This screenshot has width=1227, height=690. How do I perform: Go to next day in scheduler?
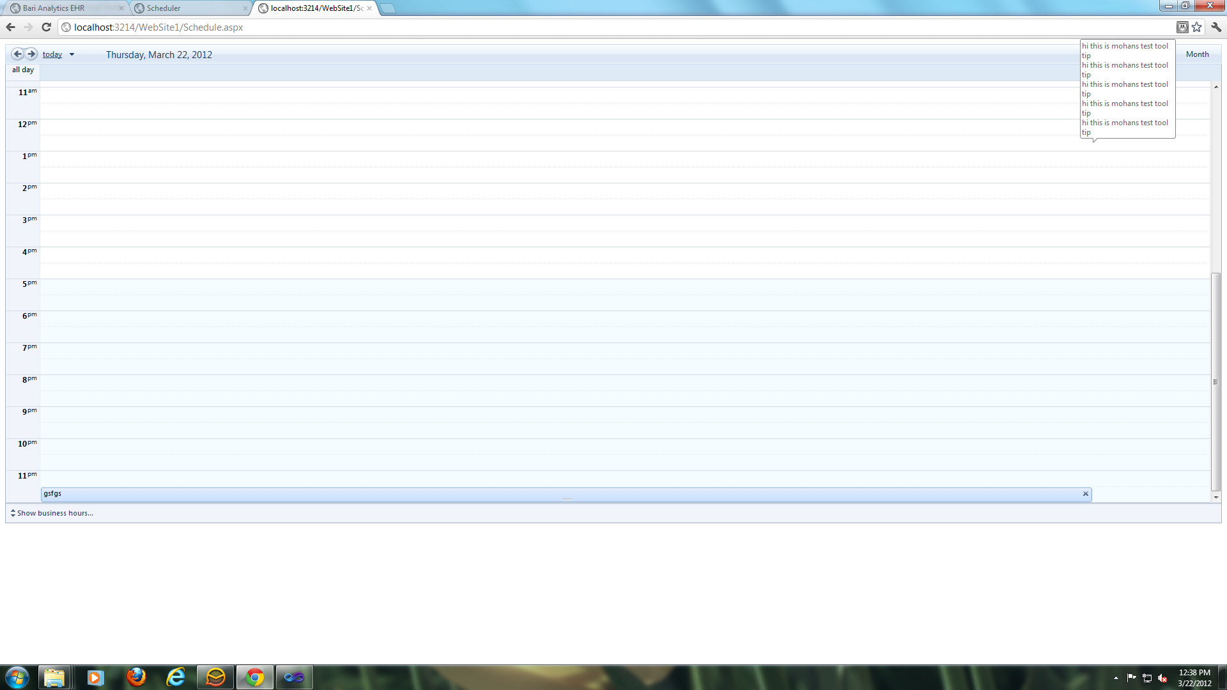31,54
